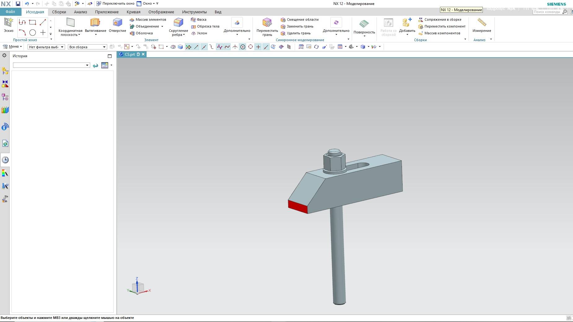
Task: Open the Assembly Navigator sidebar icon
Action: [x=5, y=71]
